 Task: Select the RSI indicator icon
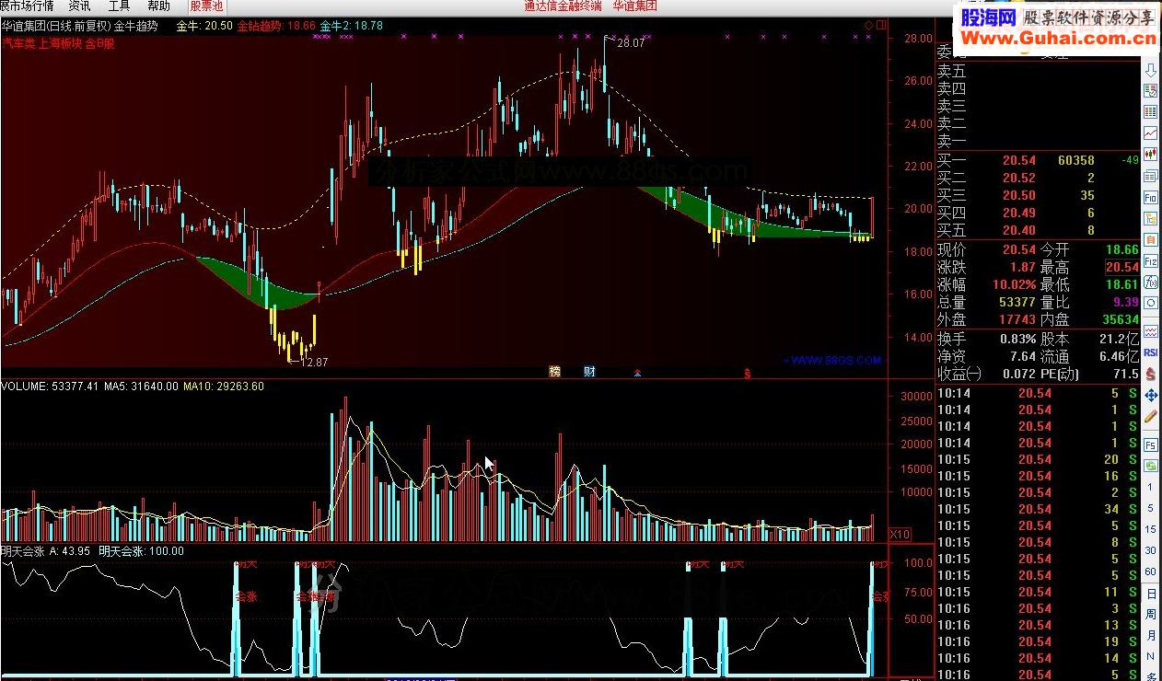[x=1151, y=352]
